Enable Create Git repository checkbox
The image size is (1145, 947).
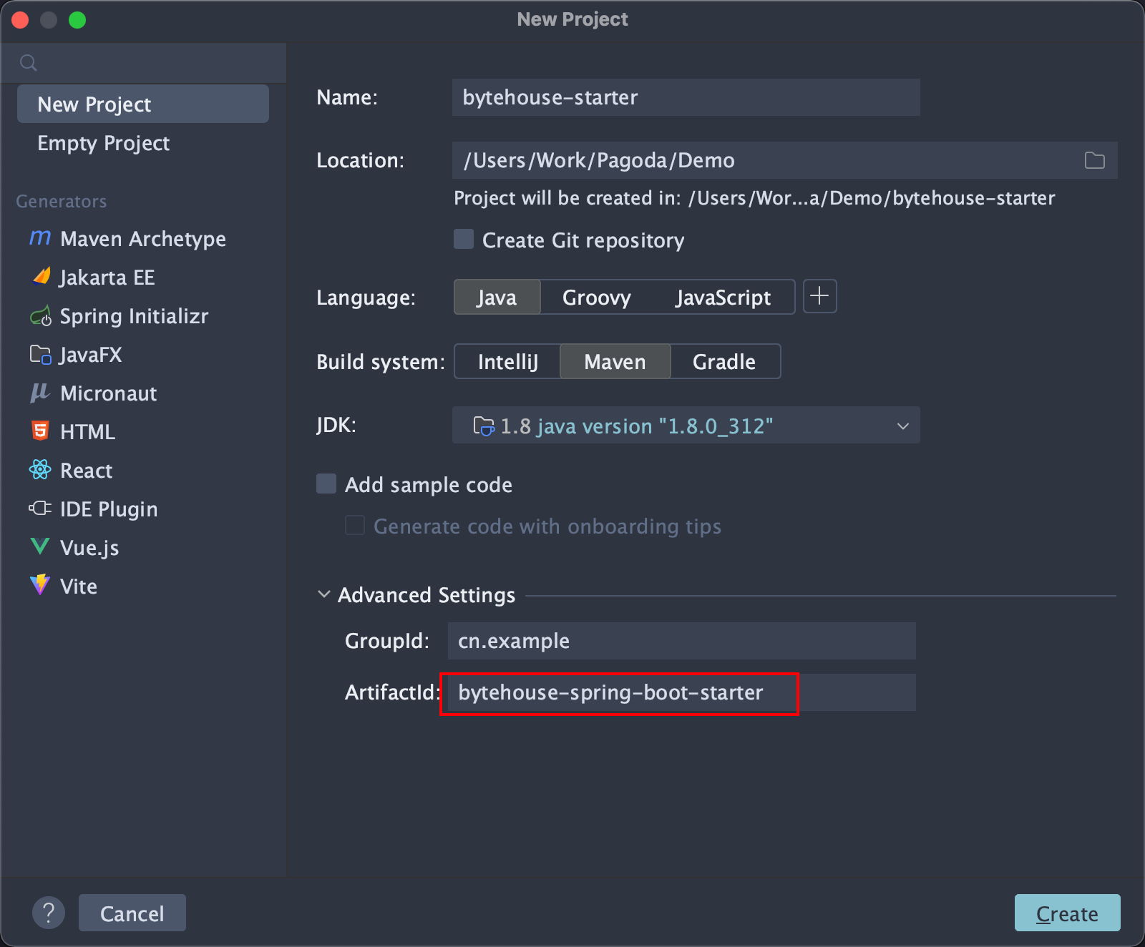click(x=464, y=239)
